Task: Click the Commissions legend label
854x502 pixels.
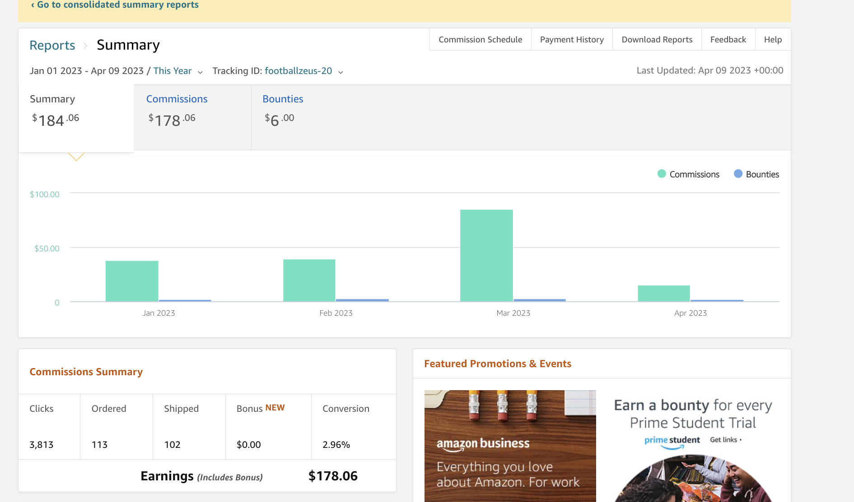Action: (694, 175)
